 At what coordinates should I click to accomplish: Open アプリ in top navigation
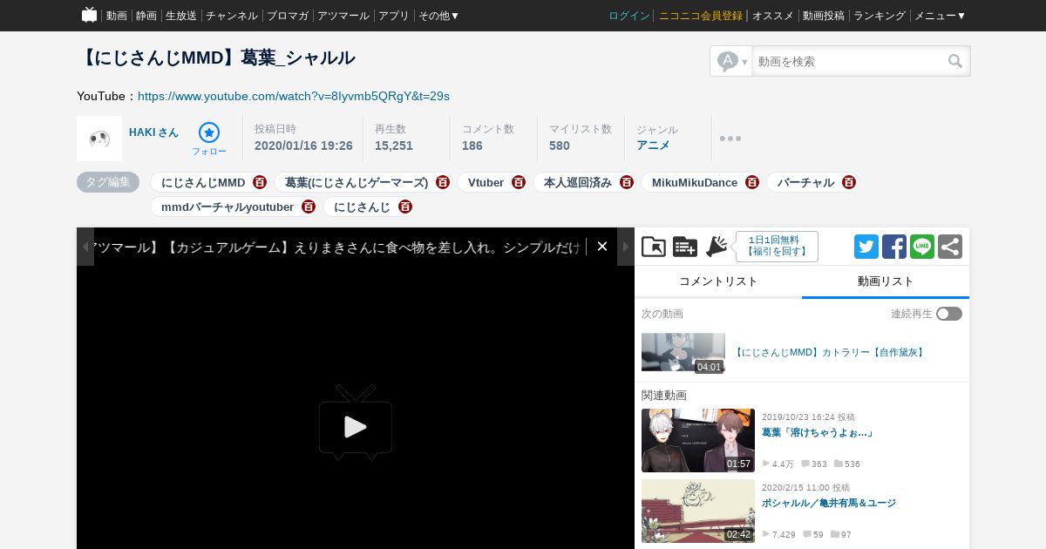pyautogui.click(x=394, y=16)
